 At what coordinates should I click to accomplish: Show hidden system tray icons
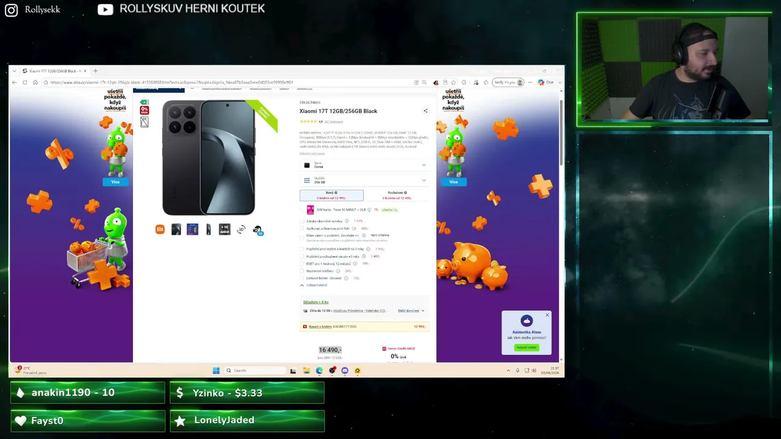click(508, 371)
